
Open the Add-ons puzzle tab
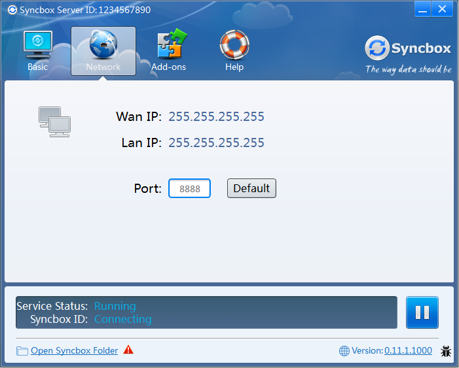coord(169,51)
